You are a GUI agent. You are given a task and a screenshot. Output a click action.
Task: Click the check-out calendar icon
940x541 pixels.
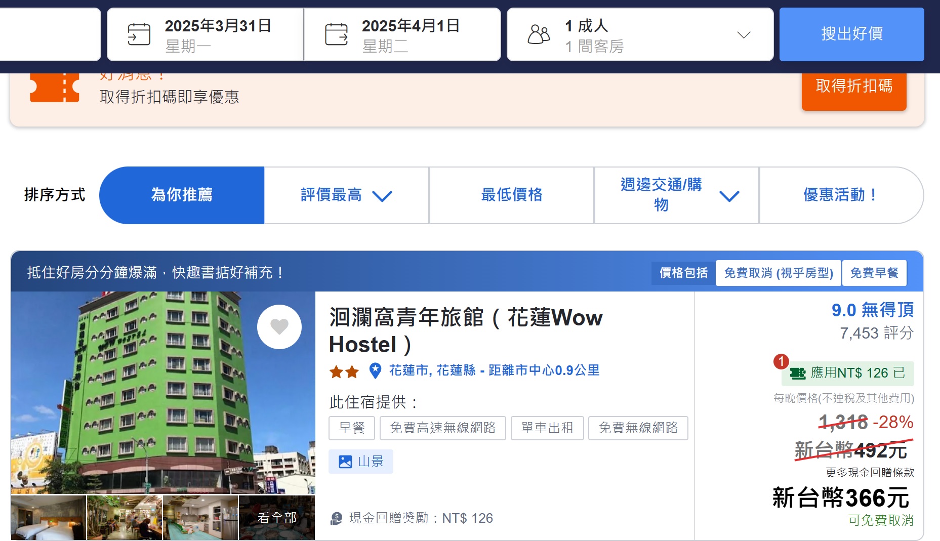coord(336,34)
